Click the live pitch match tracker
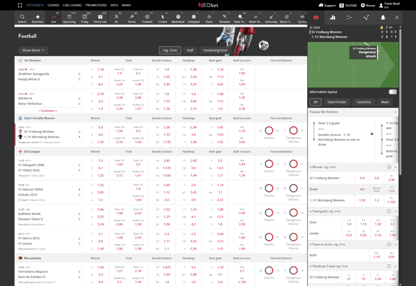Viewport: 416px width, 286px height. click(x=353, y=64)
